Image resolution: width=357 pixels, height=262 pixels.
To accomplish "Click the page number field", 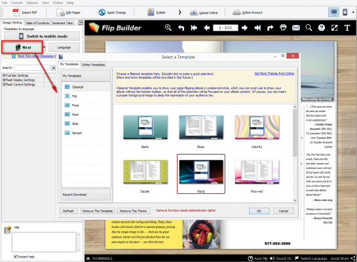I will pyautogui.click(x=225, y=28).
